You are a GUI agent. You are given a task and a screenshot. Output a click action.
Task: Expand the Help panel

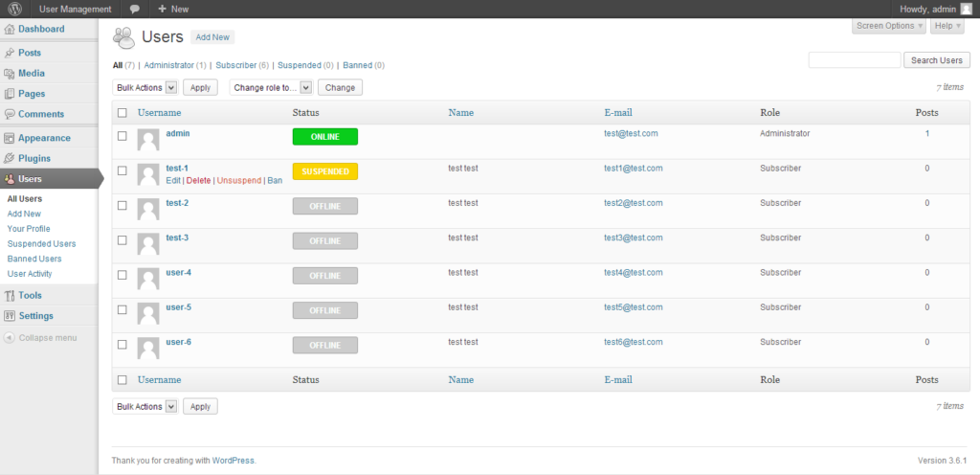(947, 26)
